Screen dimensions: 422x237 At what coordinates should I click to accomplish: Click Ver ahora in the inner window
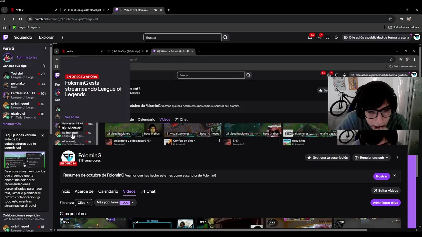[x=72, y=117]
